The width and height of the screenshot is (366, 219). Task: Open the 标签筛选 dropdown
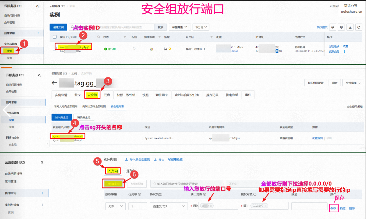180,27
